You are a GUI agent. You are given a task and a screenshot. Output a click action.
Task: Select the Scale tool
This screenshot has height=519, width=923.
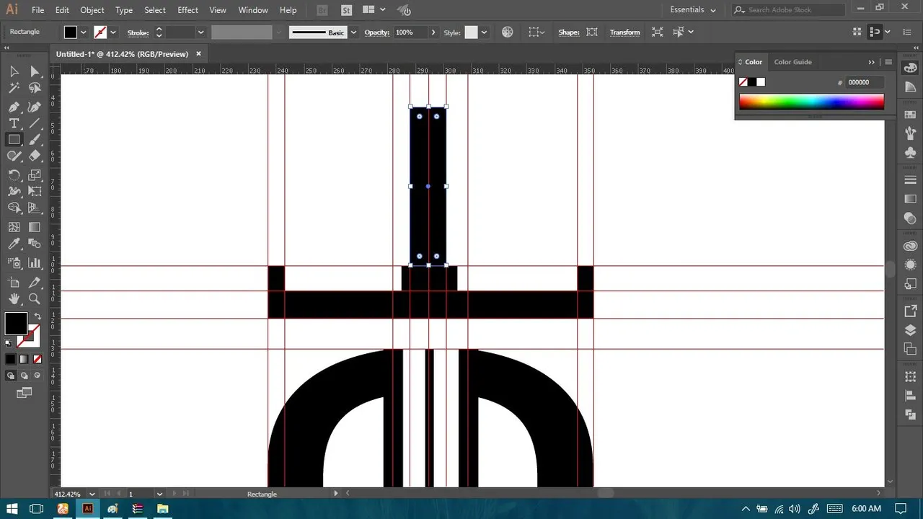pyautogui.click(x=35, y=175)
